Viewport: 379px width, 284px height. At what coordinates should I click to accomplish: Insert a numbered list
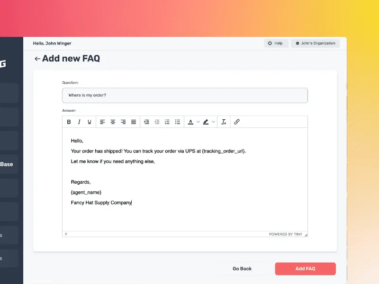tap(167, 122)
